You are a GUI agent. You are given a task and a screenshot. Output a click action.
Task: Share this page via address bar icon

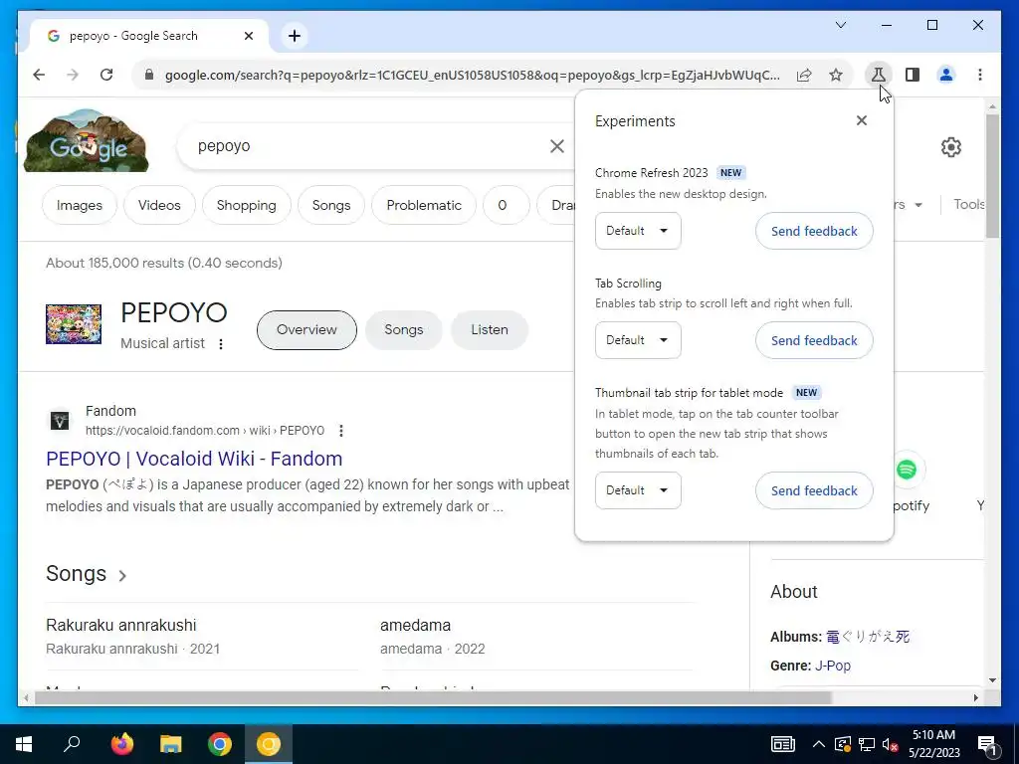[804, 75]
